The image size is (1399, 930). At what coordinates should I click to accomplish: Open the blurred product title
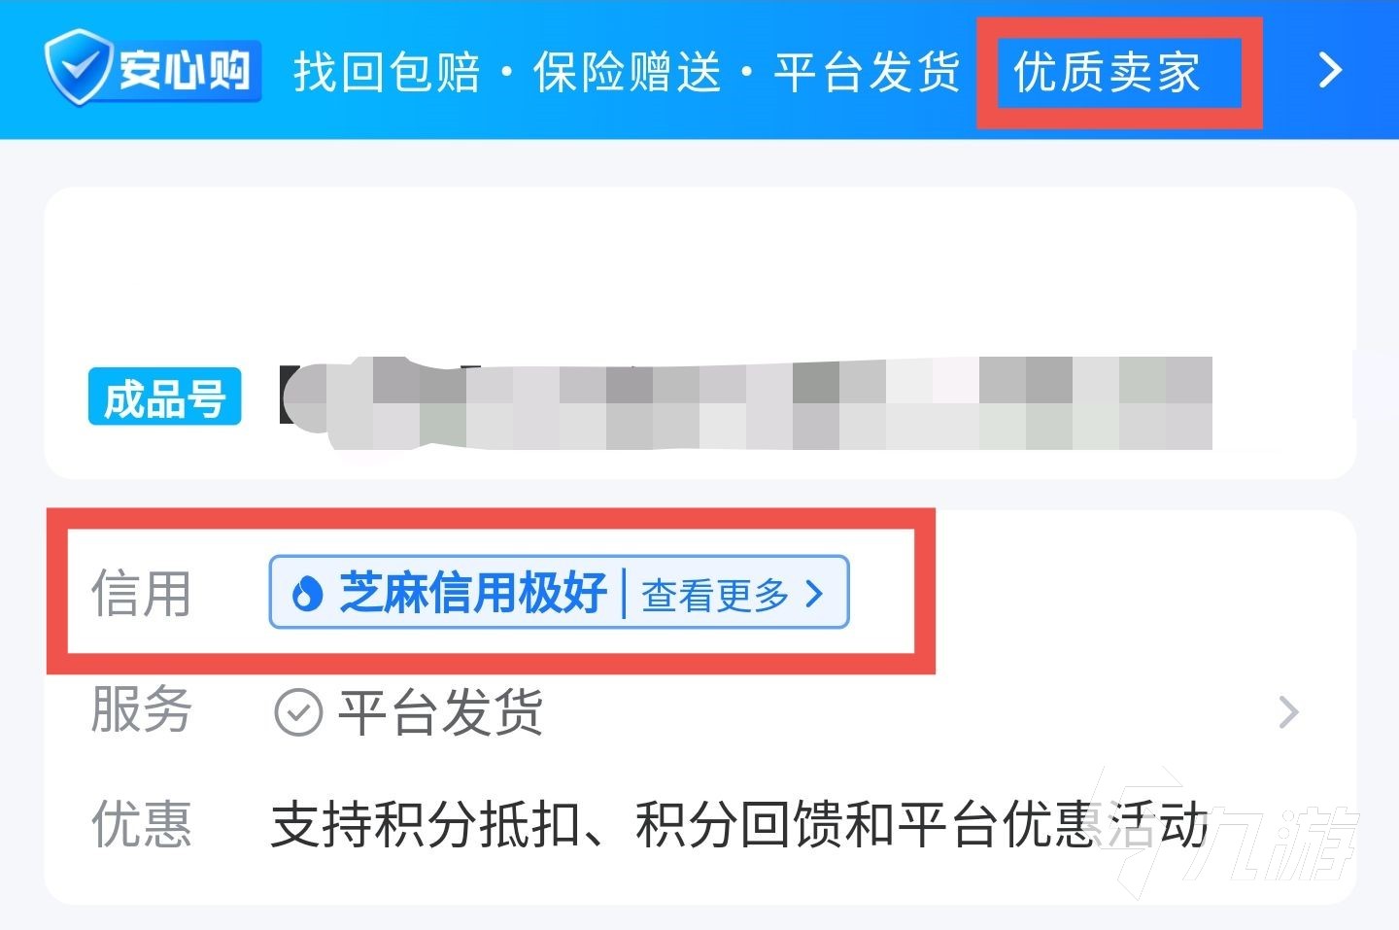tap(745, 403)
